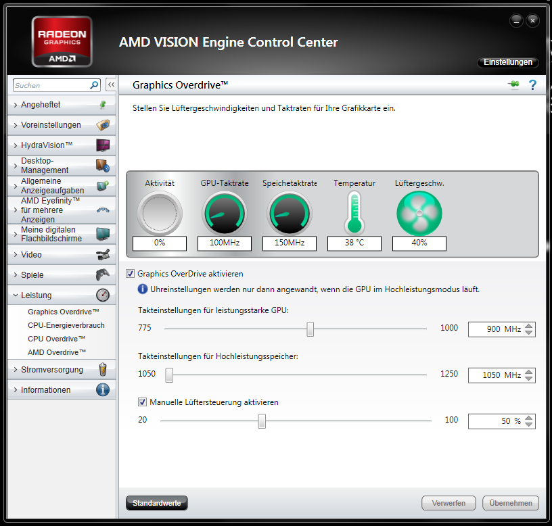This screenshot has height=526, width=552.
Task: Click the 100MHz GPU-Taktrate readout
Action: 225,243
